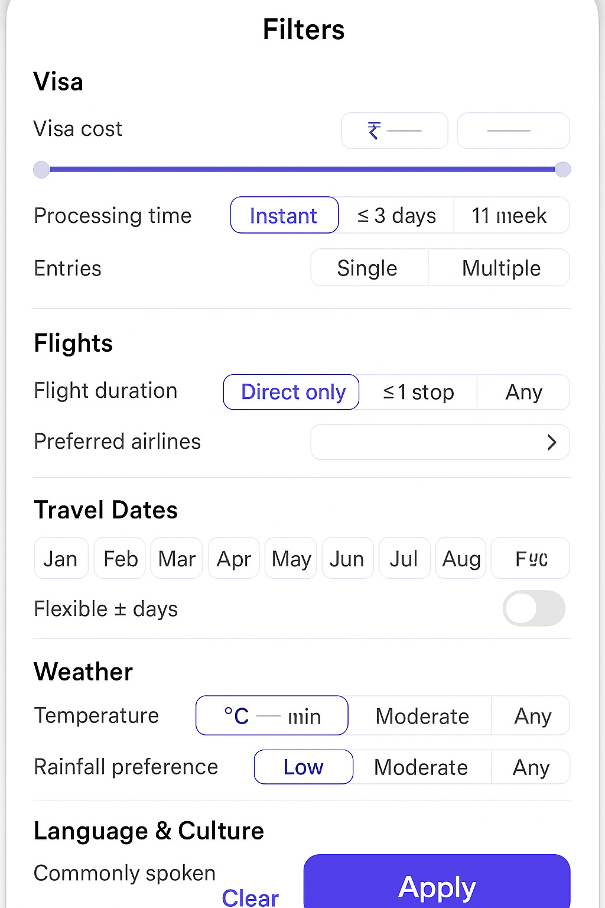Pick Jan month chip
Screen dimensions: 605x908
pos(61,558)
